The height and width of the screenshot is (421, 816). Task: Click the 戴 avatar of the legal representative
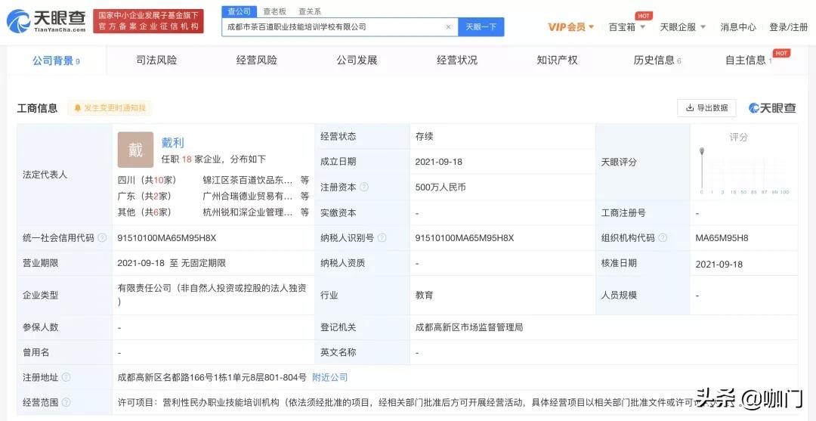(x=135, y=150)
